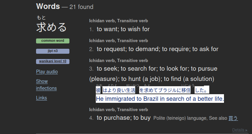Click the '21 found' results count

(x=81, y=7)
